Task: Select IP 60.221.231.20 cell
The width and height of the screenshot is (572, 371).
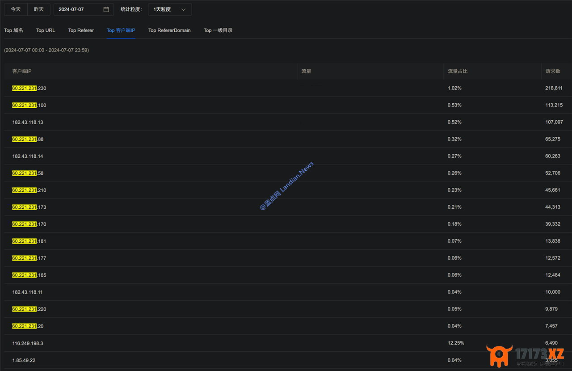Action: (28, 326)
